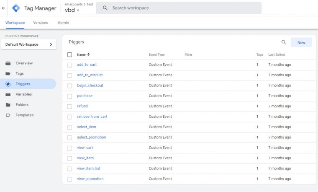Click the Triggers sidebar icon
This screenshot has height=192, width=318.
[8, 84]
